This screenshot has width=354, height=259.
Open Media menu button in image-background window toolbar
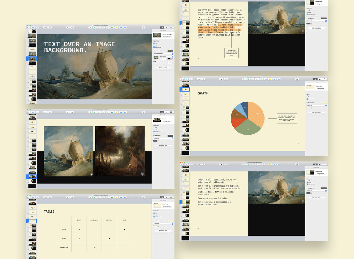(x=125, y=27)
